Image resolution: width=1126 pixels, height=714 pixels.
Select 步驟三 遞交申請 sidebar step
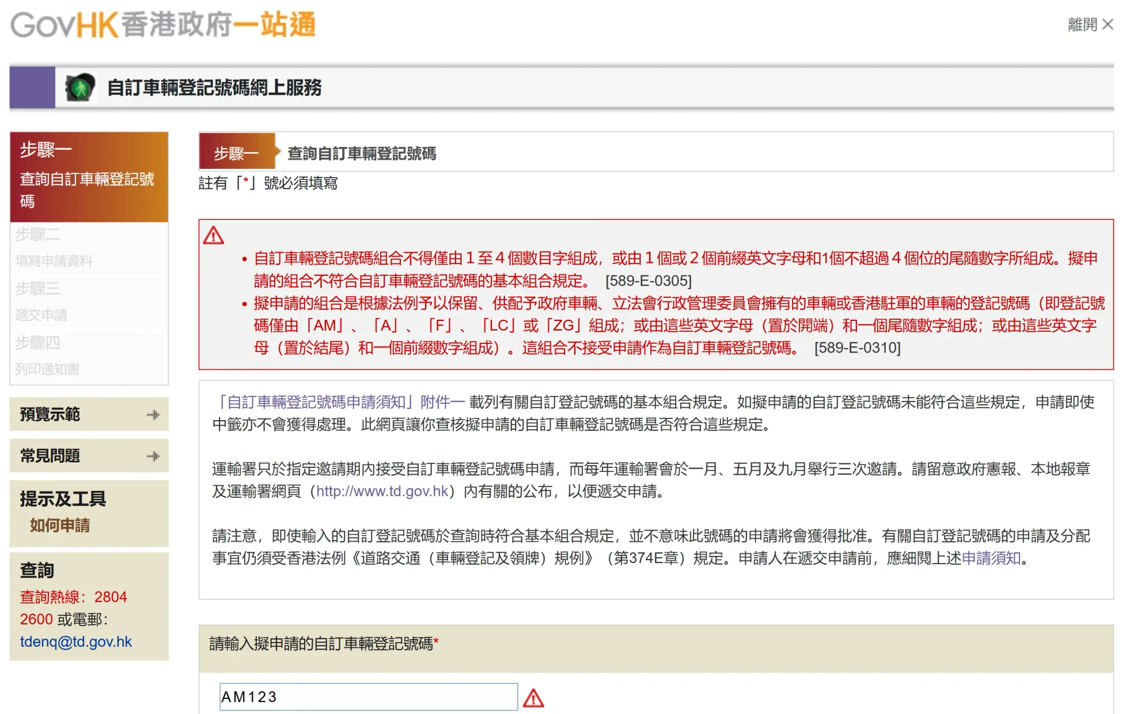[x=41, y=302]
